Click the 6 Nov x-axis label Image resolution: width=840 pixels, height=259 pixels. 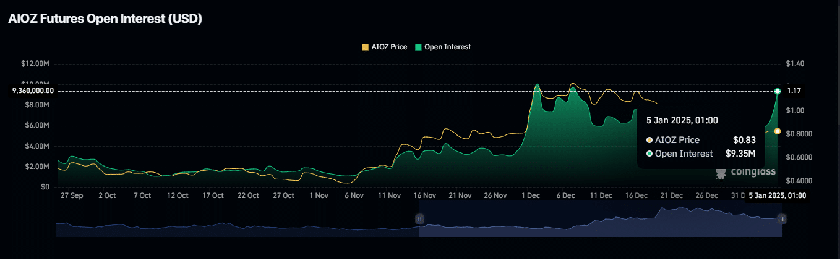354,195
